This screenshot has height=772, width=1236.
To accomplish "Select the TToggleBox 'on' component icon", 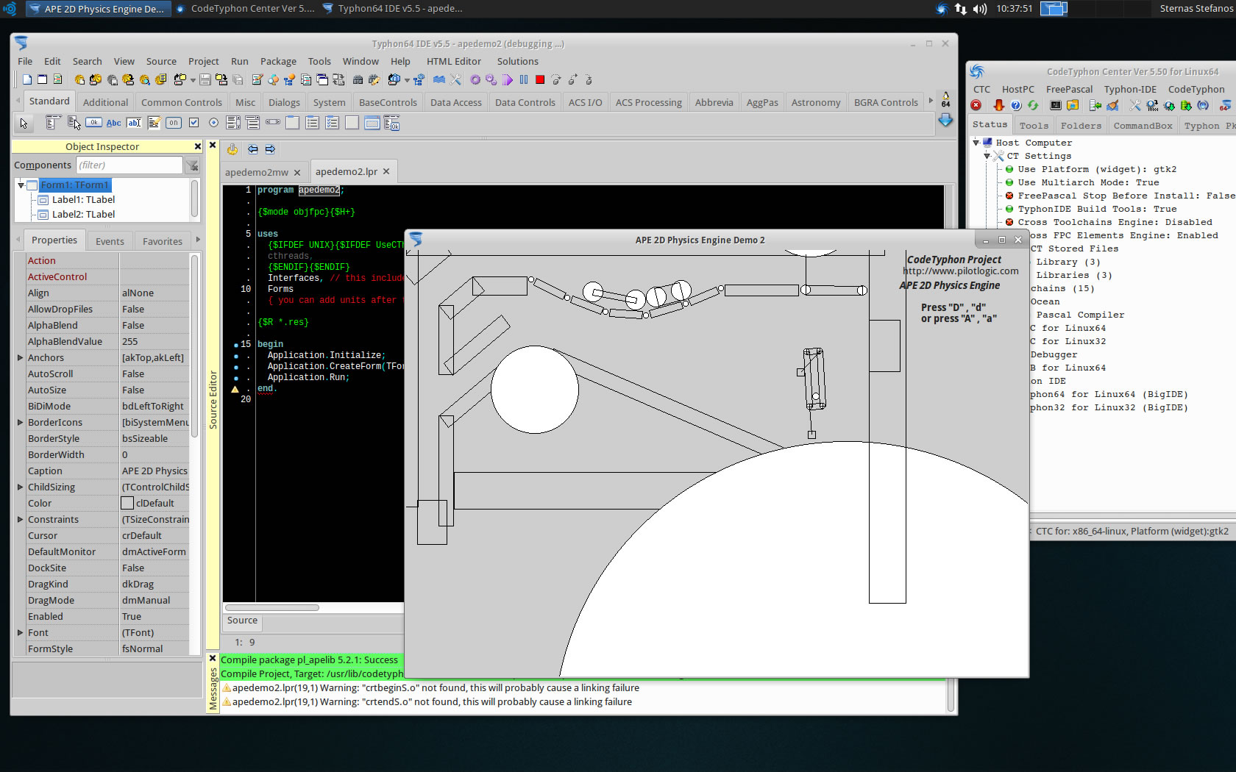I will [174, 123].
